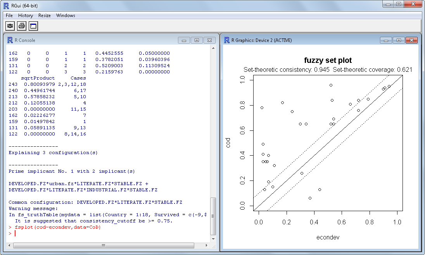Click the RGui application icon in title bar
Viewport: 425px width, 255px height.
click(6, 5)
